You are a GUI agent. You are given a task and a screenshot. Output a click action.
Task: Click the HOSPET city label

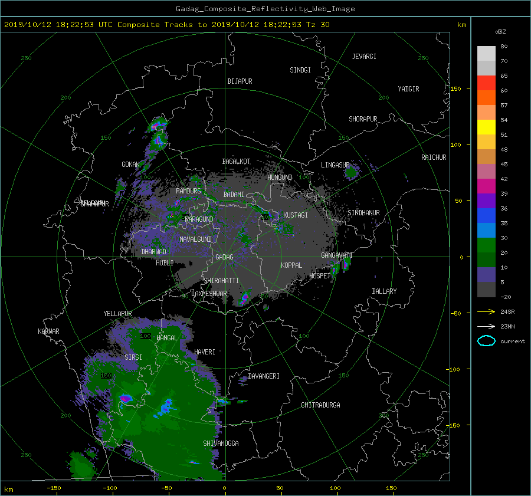point(320,276)
